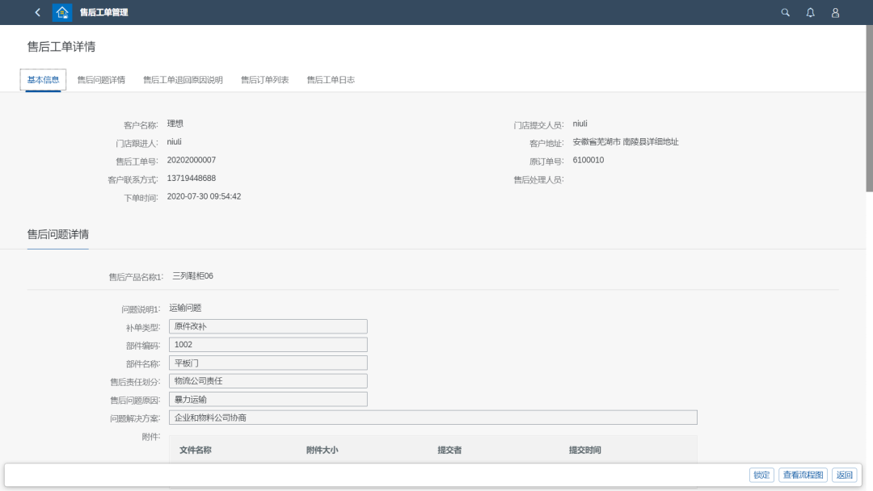Switch to 售后问题详情 tab
The image size is (873, 491).
tap(101, 80)
